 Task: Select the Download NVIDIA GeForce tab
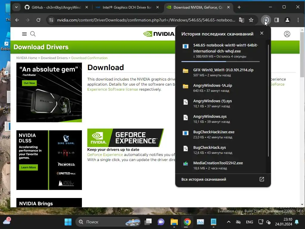coord(198,7)
